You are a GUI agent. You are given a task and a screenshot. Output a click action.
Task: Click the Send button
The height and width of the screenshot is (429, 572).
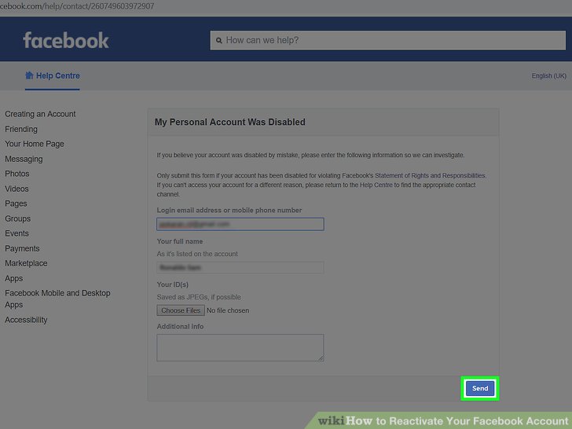pos(480,388)
